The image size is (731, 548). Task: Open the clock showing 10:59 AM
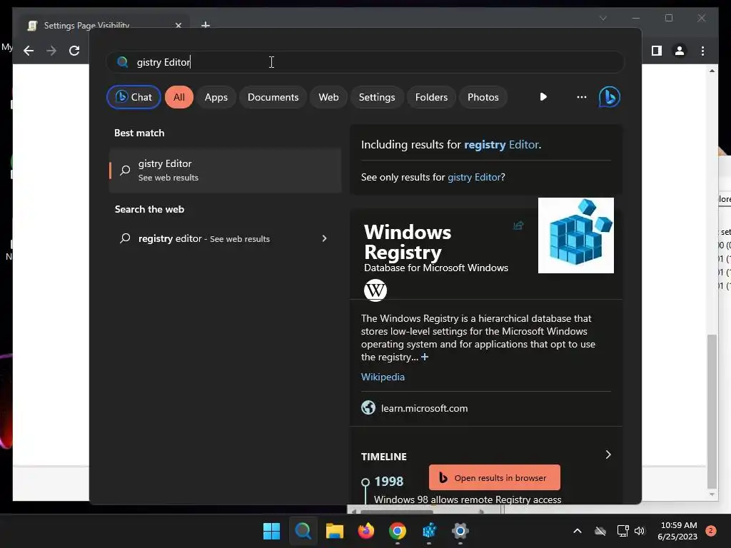[677, 531]
